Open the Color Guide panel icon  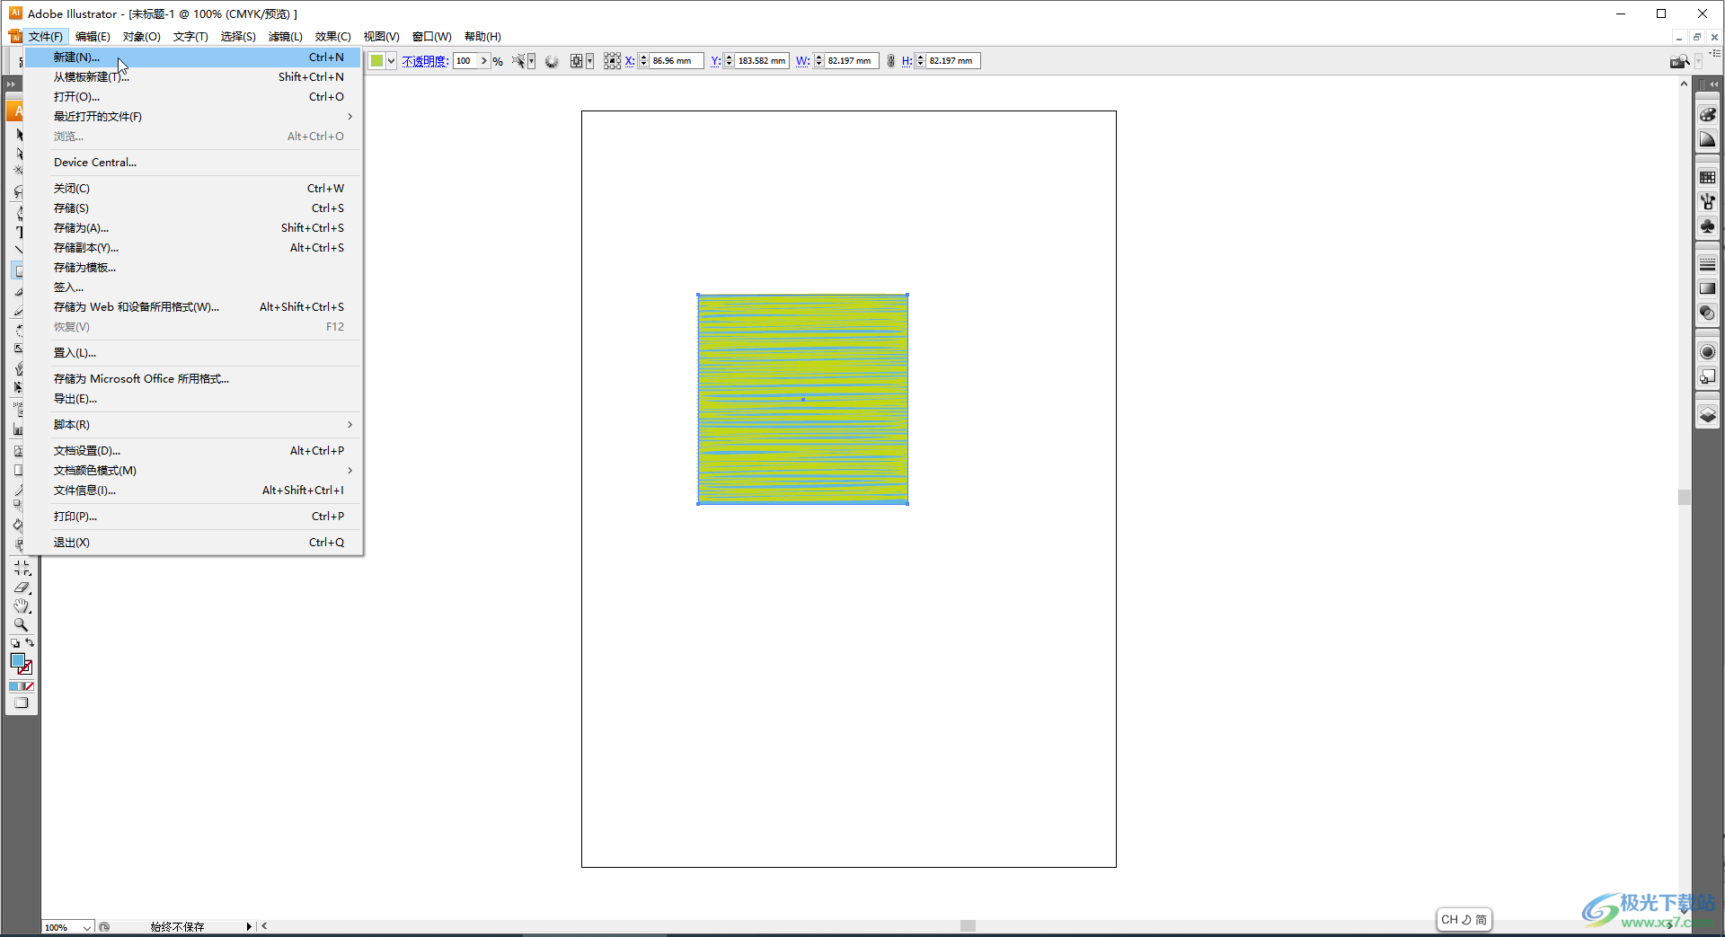point(1707,139)
